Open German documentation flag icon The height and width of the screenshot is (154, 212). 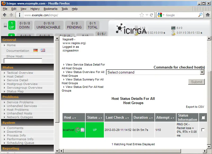[36, 50]
